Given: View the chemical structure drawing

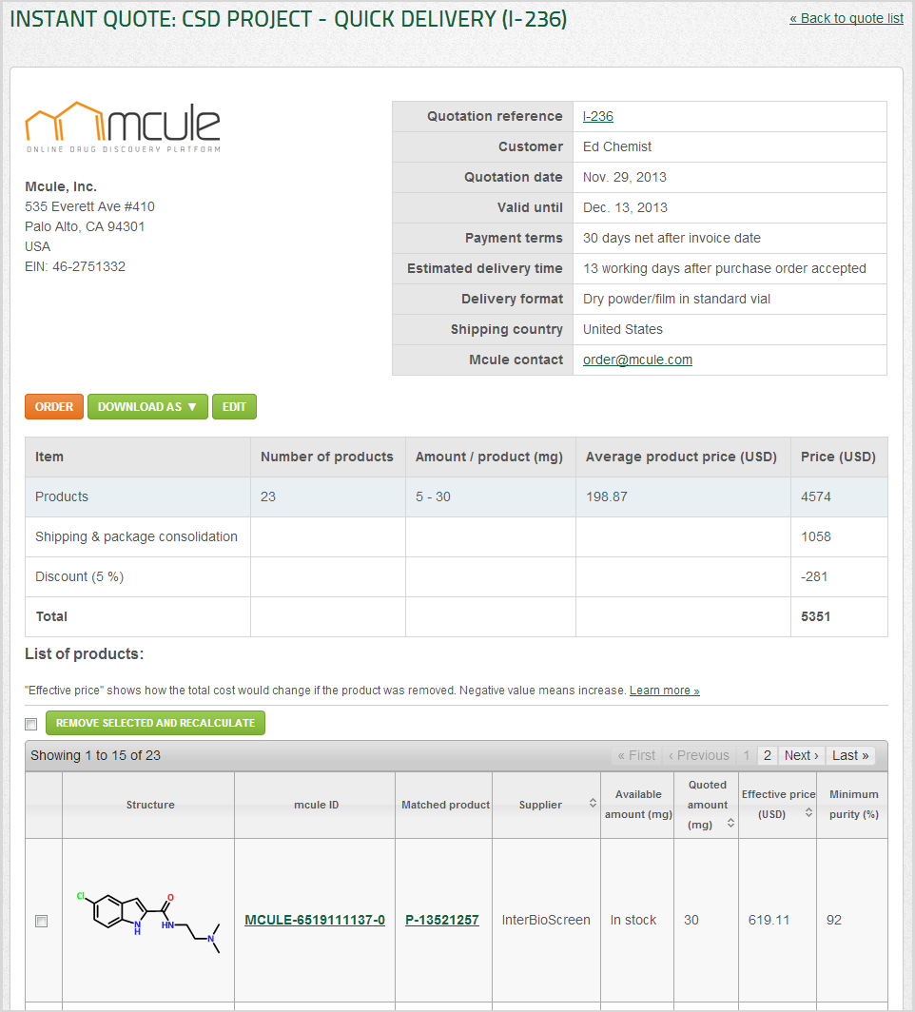Looking at the screenshot, I should pyautogui.click(x=148, y=920).
